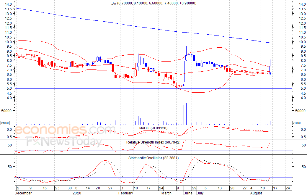Click the Stochastic Oscillator (22.3881) label
The width and height of the screenshot is (307, 195).
153,158
